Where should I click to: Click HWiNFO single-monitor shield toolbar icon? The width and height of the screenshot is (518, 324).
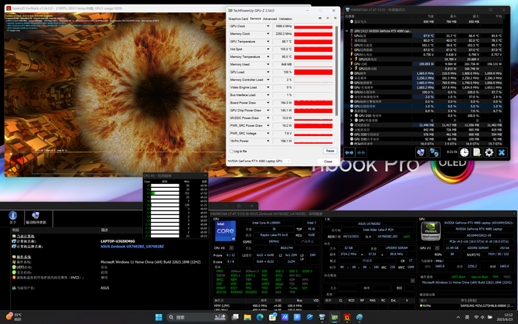click(421, 152)
